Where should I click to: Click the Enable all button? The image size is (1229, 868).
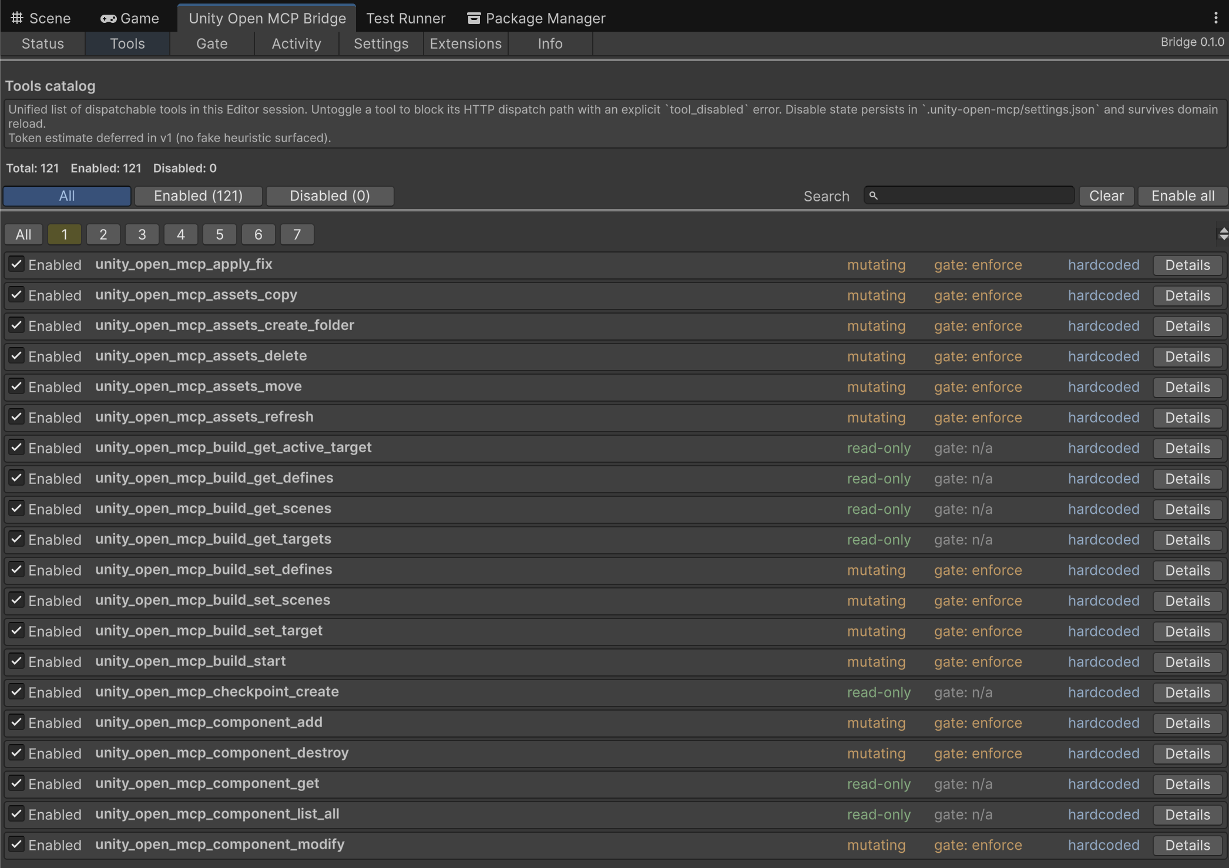tap(1183, 196)
